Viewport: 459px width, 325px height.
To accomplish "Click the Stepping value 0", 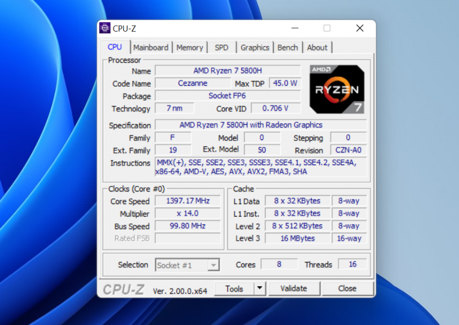I will tap(348, 138).
